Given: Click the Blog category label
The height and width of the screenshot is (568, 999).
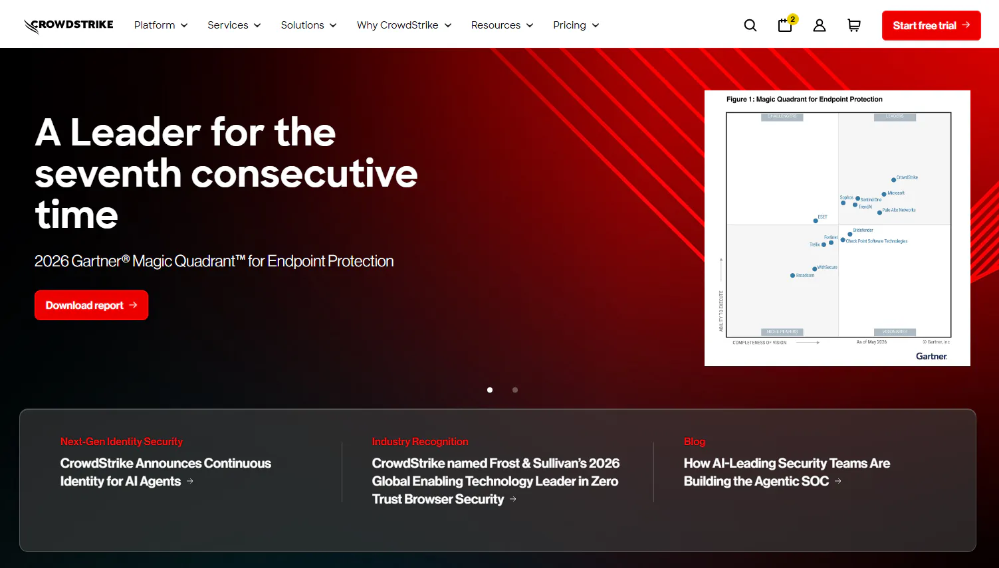Looking at the screenshot, I should click(x=695, y=442).
